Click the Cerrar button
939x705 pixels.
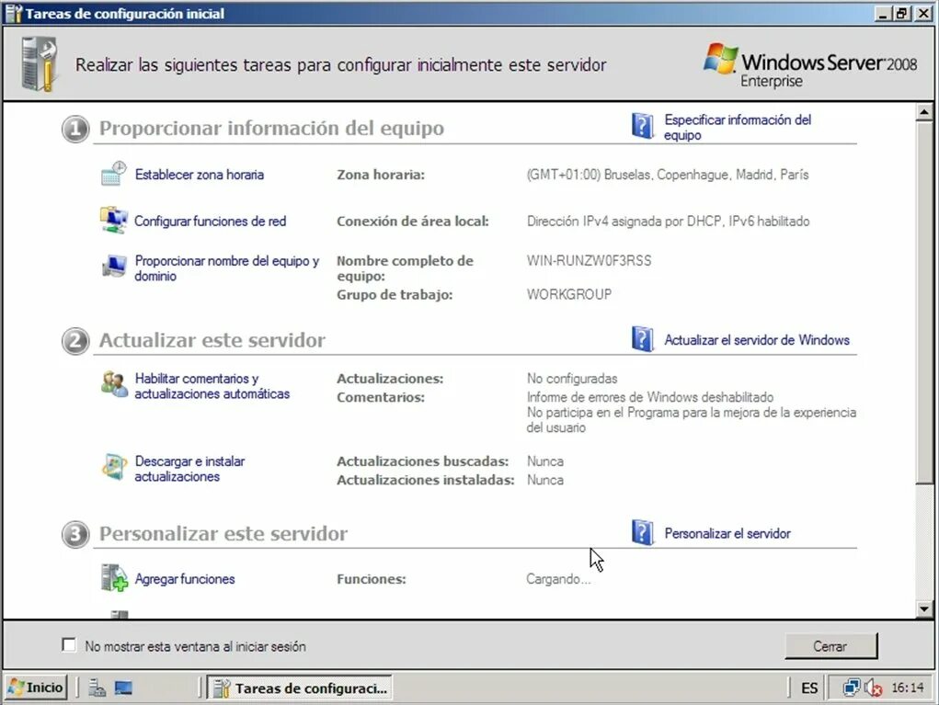pyautogui.click(x=830, y=646)
